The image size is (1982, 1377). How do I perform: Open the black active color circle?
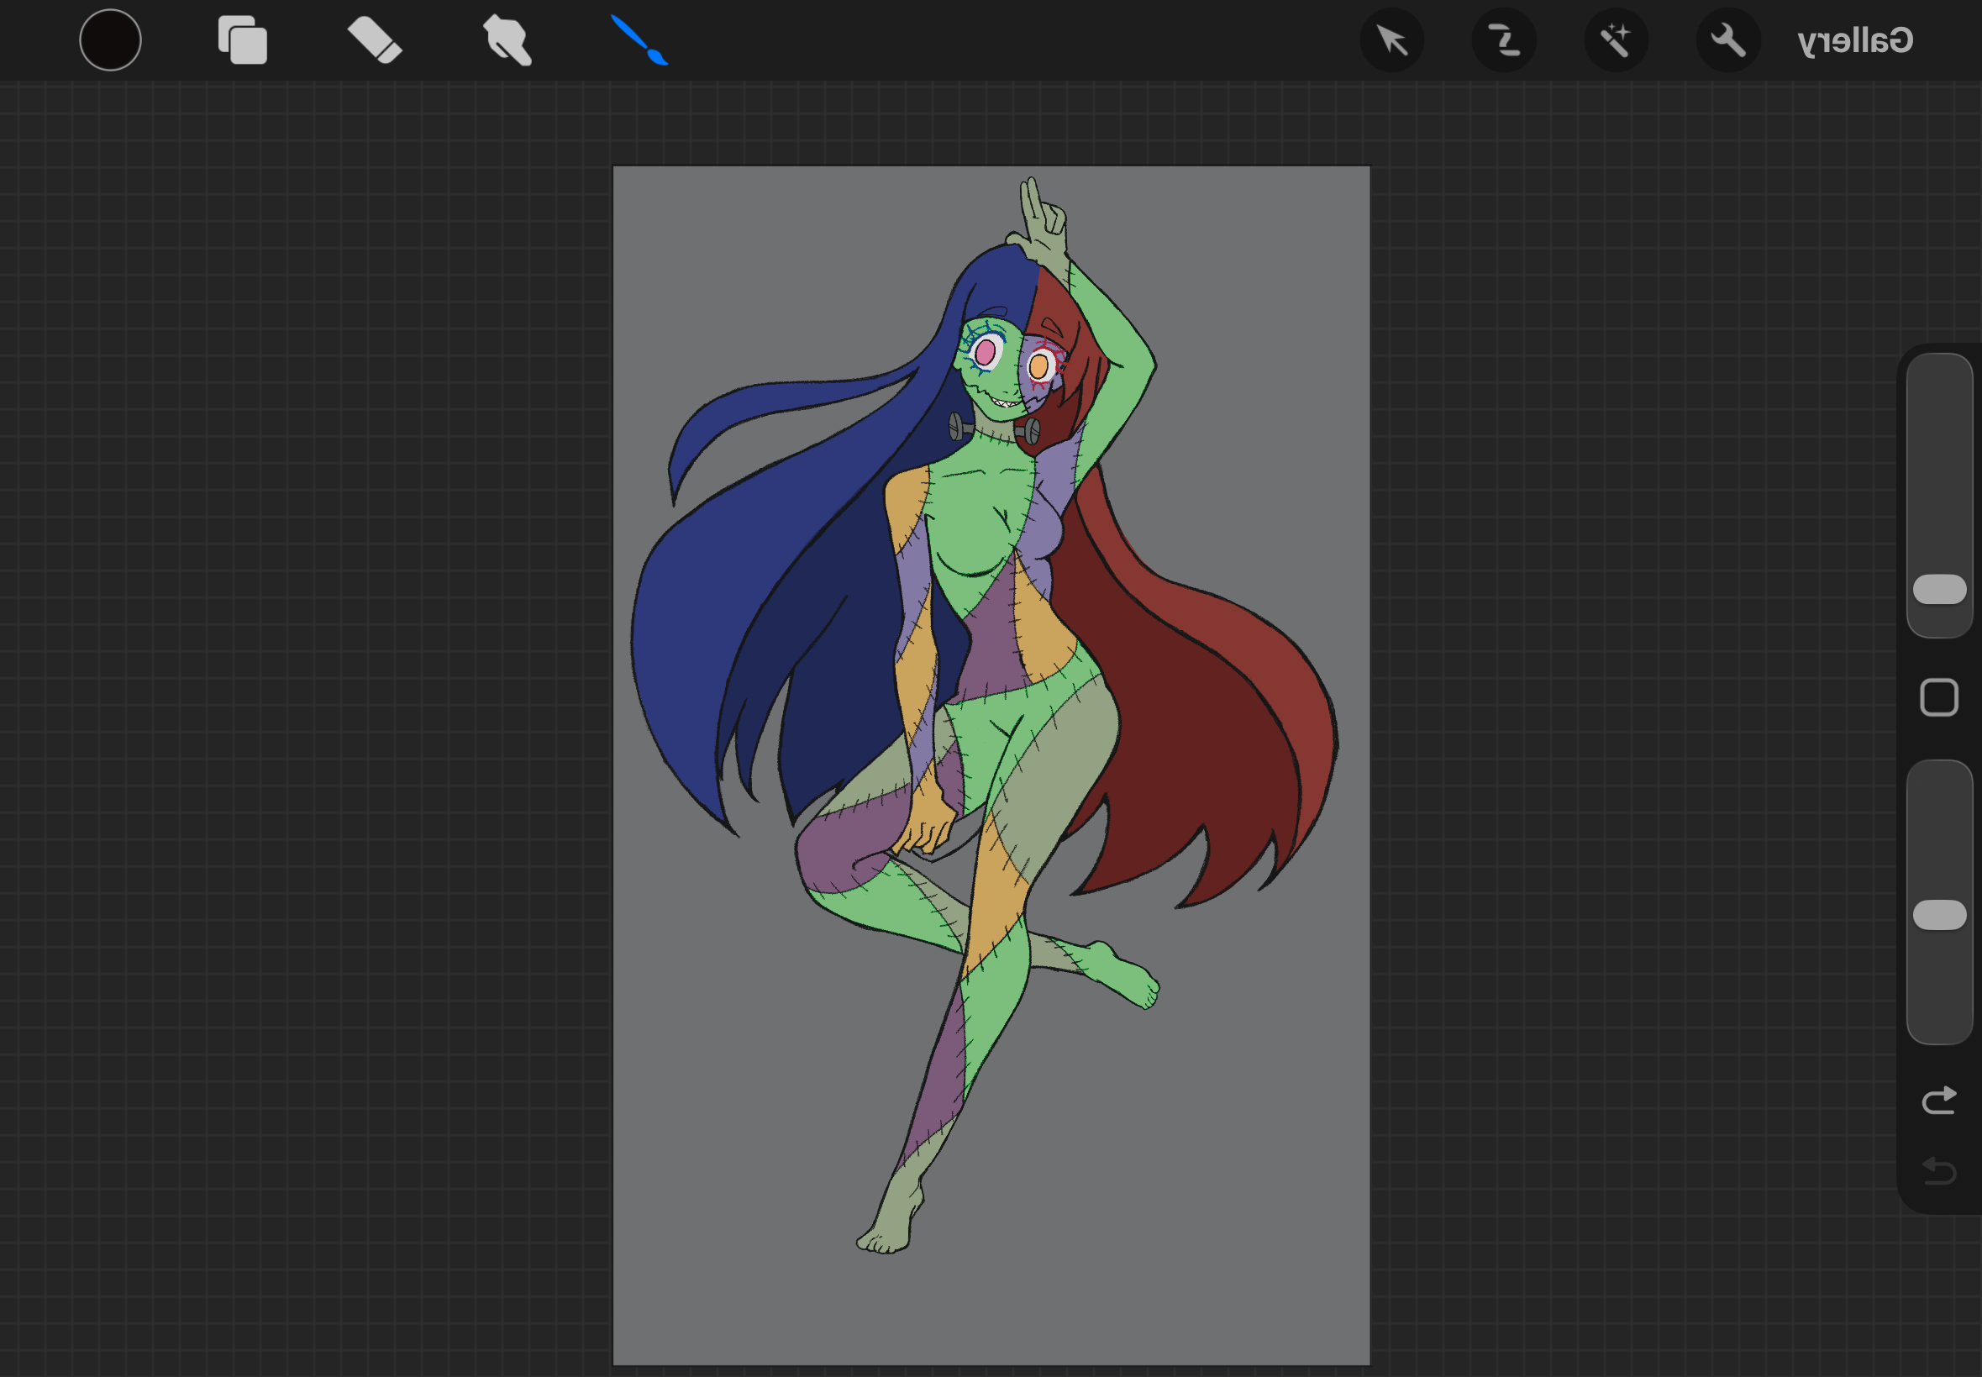pyautogui.click(x=110, y=39)
